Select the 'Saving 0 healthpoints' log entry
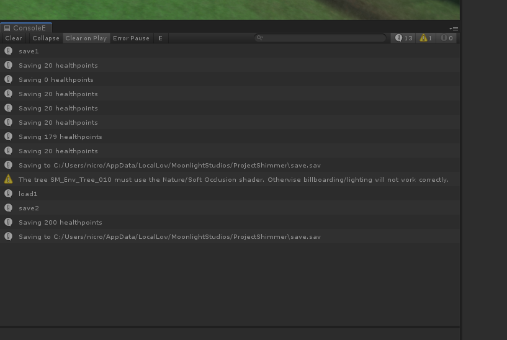Viewport: 507px width, 340px height. (230, 79)
